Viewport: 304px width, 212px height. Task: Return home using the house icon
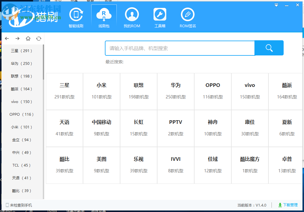point(28,38)
